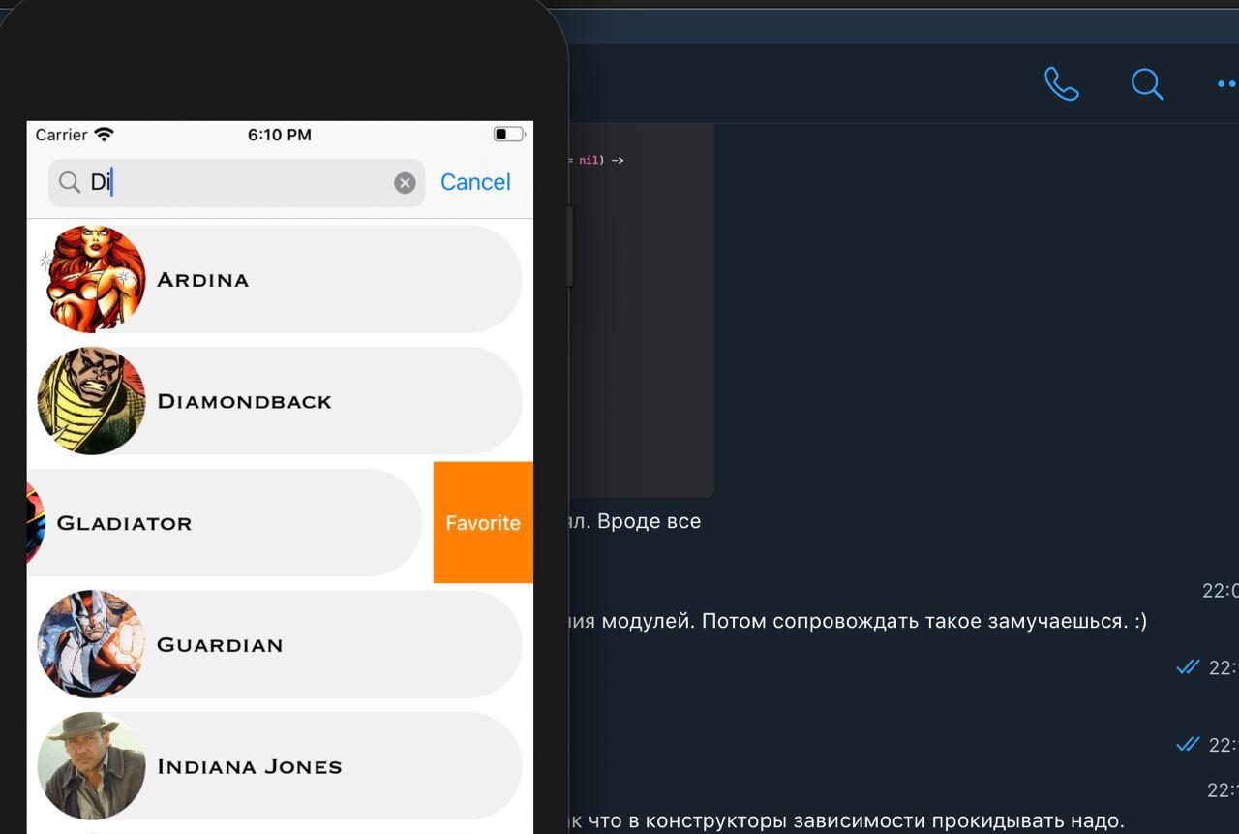Tap Diamondback's avatar image

(x=92, y=401)
